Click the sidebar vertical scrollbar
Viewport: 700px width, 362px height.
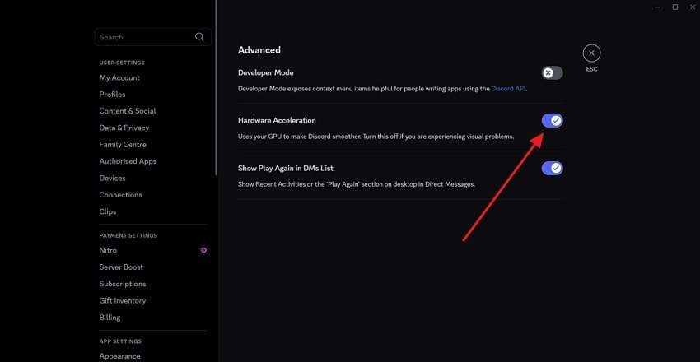pos(216,87)
